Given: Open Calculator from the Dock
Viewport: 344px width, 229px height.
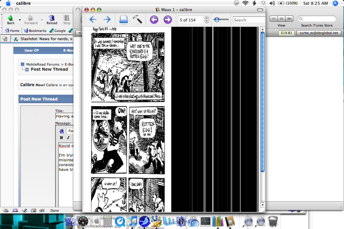Looking at the screenshot, I should 107,221.
